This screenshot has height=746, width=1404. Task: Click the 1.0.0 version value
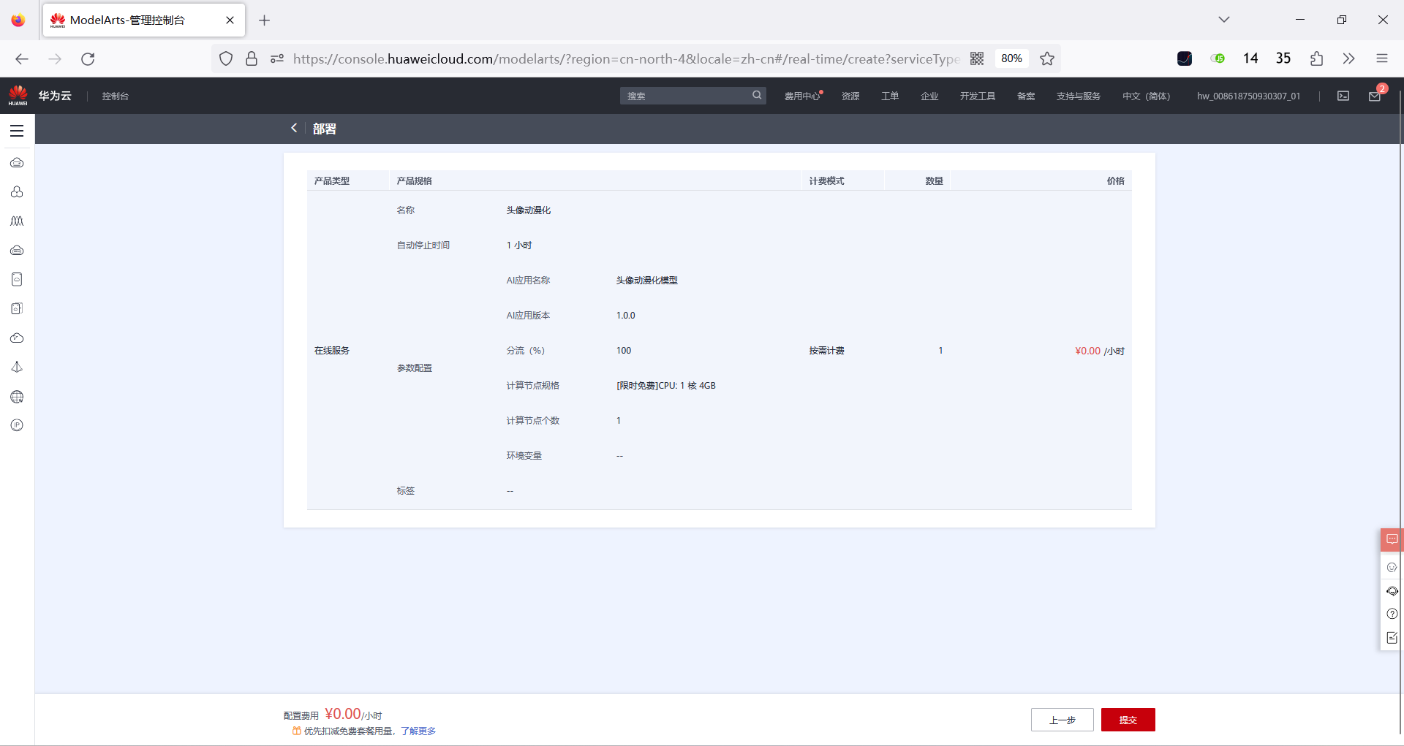tap(625, 315)
